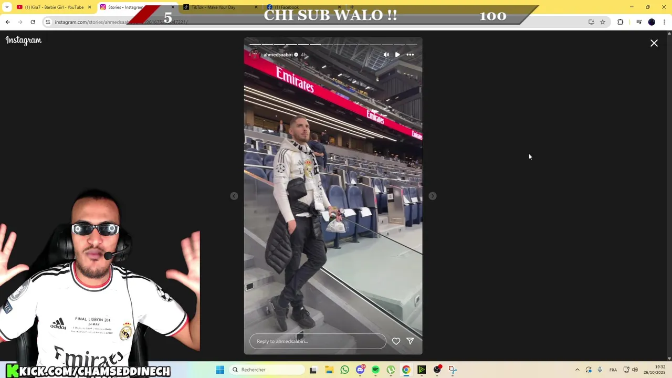Open File Explorer from taskbar
This screenshot has height=378, width=672.
click(x=329, y=370)
